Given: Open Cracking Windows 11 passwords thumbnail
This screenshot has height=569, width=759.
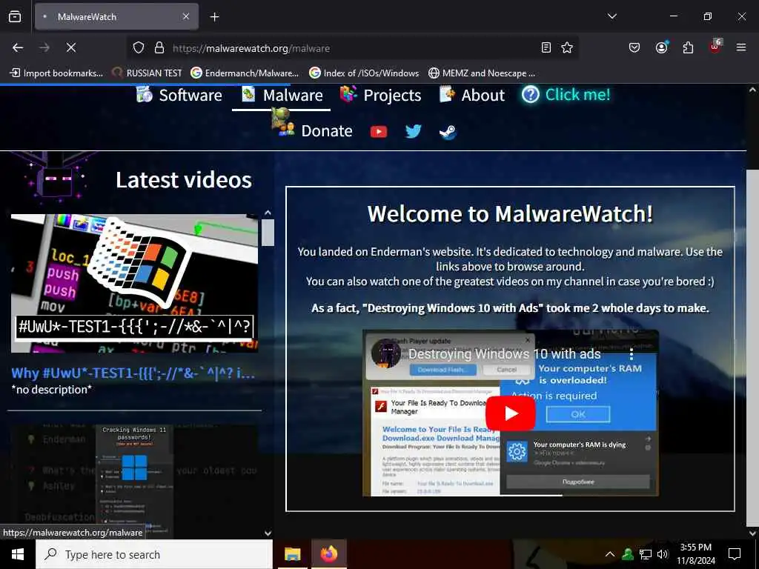Looking at the screenshot, I should [134, 482].
